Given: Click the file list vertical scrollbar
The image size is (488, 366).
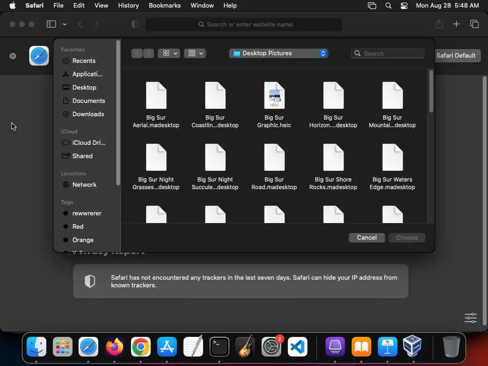Looking at the screenshot, I should (x=431, y=91).
